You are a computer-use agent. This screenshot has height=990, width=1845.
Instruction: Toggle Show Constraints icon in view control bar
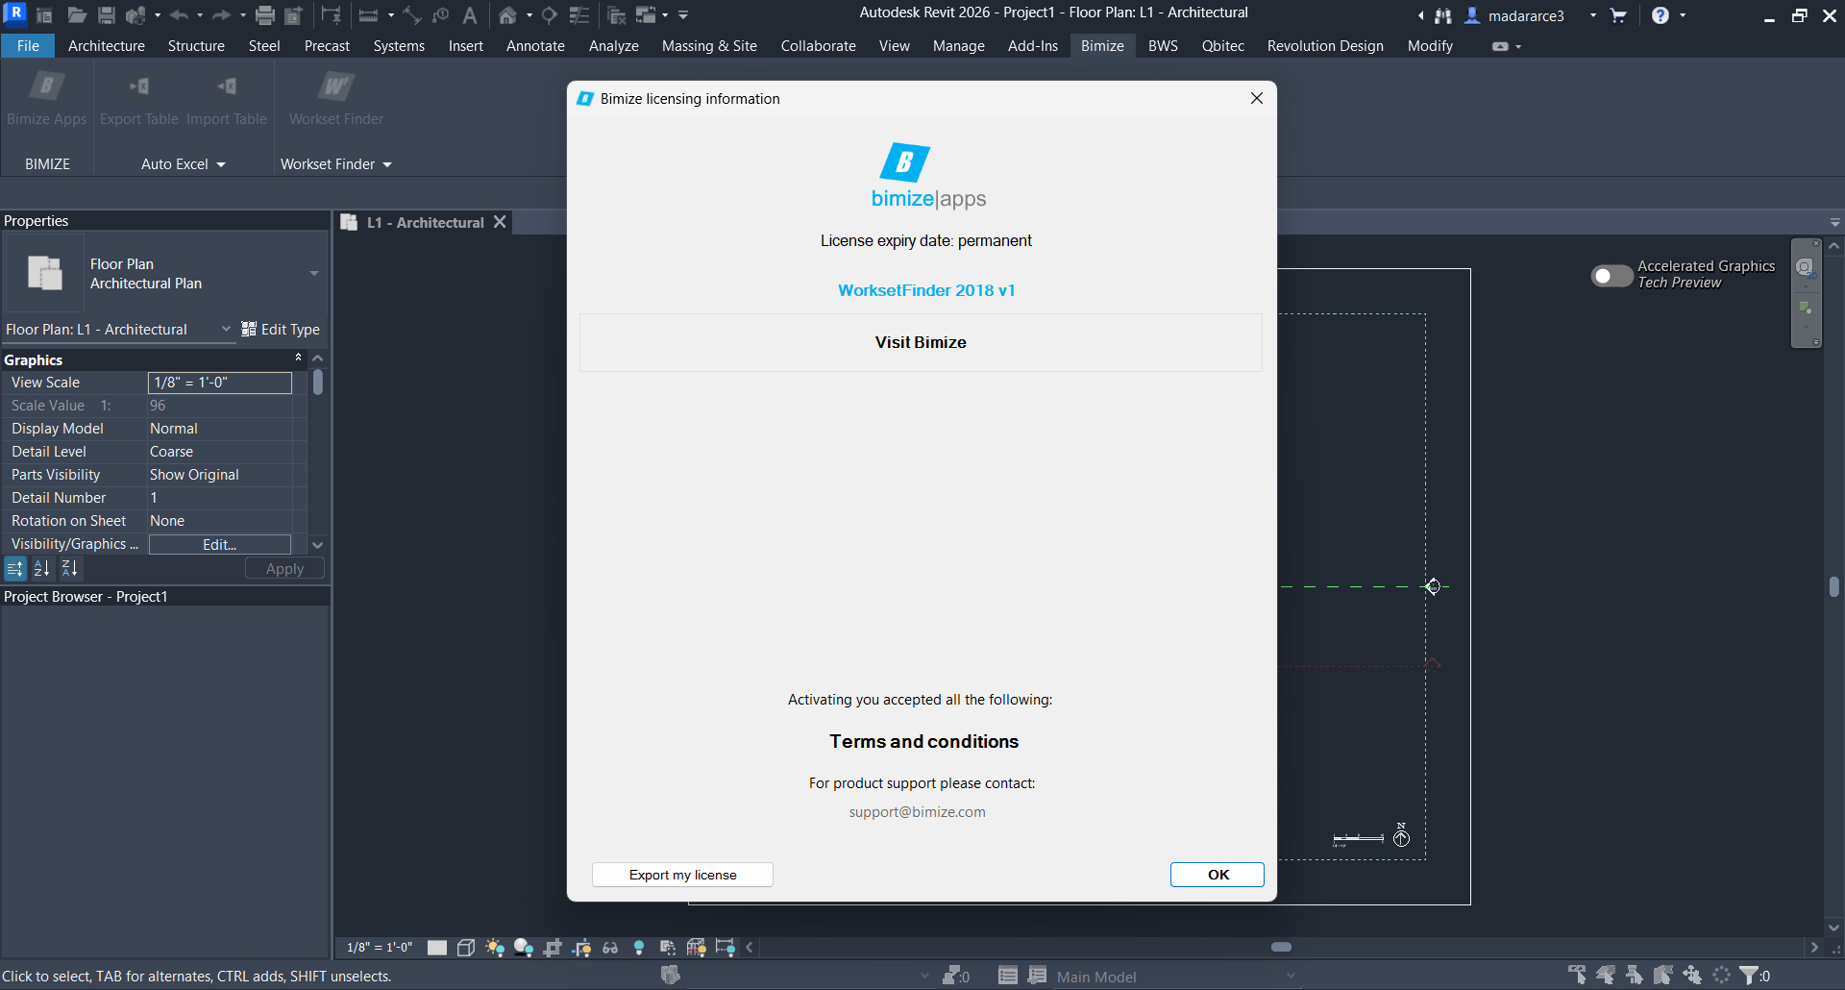[726, 948]
